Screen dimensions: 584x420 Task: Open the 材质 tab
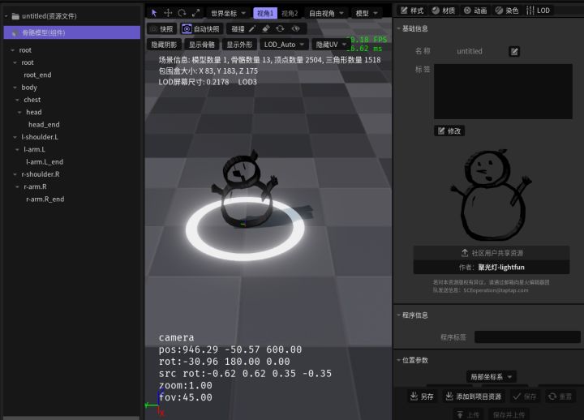click(x=444, y=11)
